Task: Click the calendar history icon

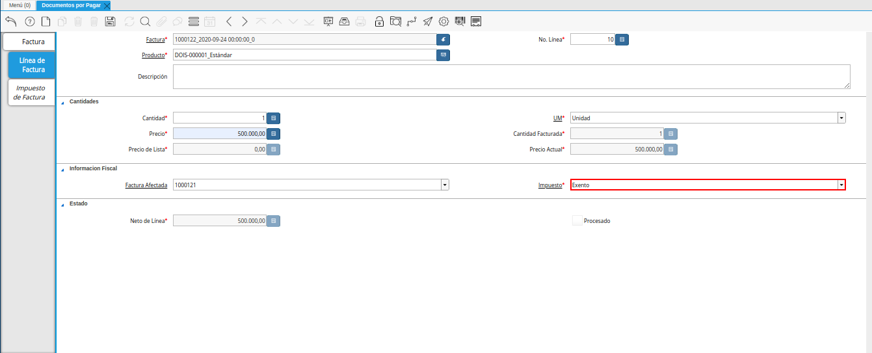Action: pyautogui.click(x=209, y=21)
